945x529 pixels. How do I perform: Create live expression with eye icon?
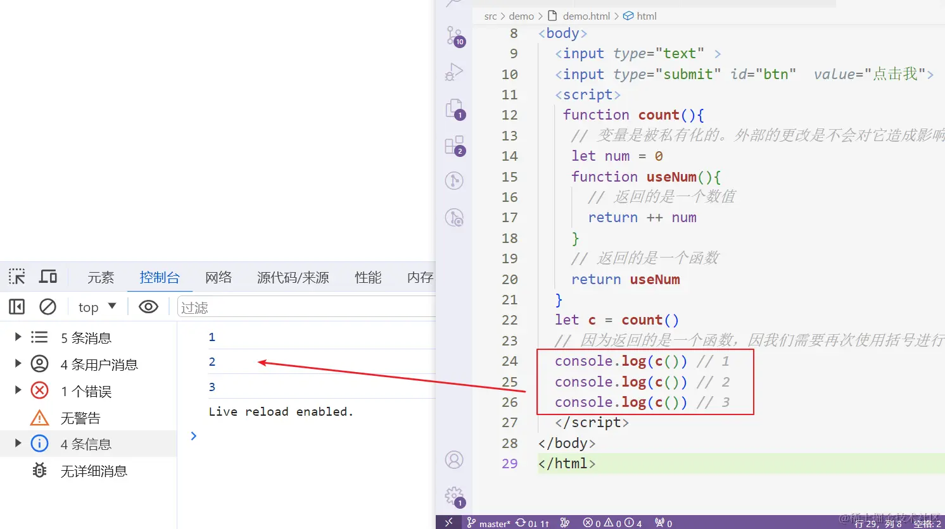point(148,307)
